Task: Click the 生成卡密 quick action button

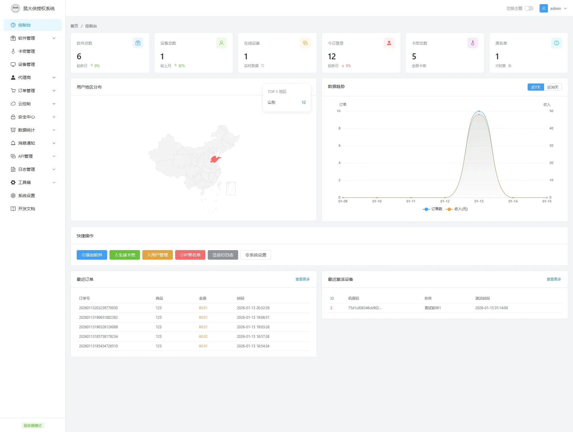Action: point(124,255)
